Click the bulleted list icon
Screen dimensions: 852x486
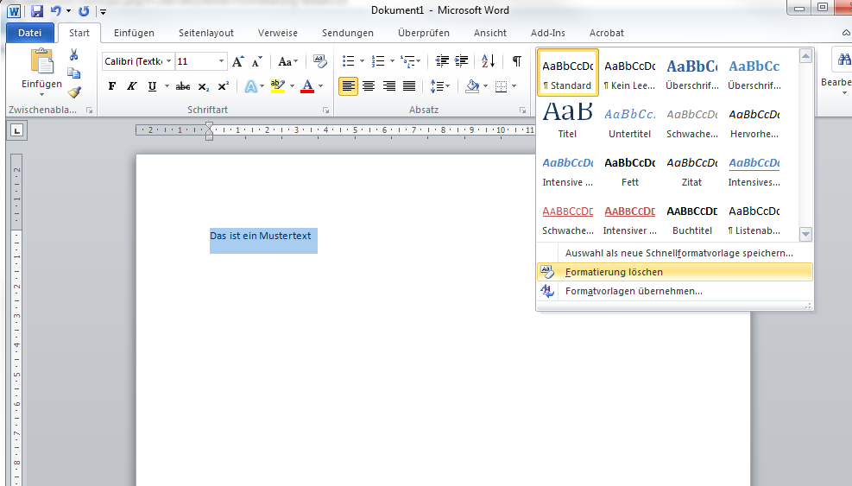(348, 61)
